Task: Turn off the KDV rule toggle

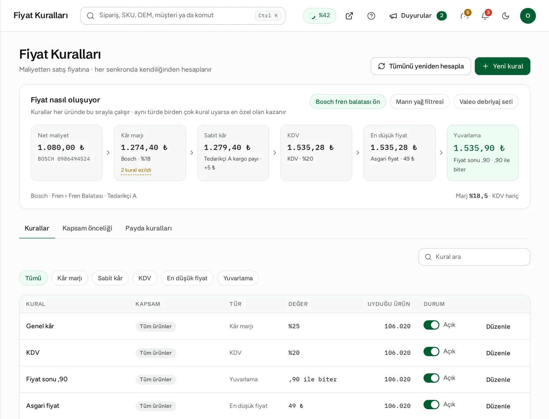Action: [x=432, y=352]
